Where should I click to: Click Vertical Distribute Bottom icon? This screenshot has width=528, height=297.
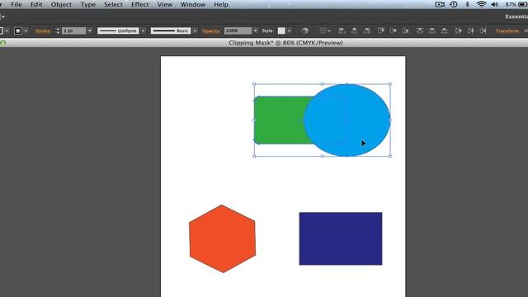[x=445, y=31]
